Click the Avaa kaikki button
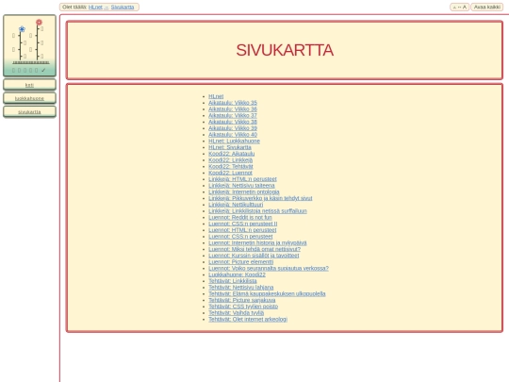Image resolution: width=509 pixels, height=382 pixels. 487,7
